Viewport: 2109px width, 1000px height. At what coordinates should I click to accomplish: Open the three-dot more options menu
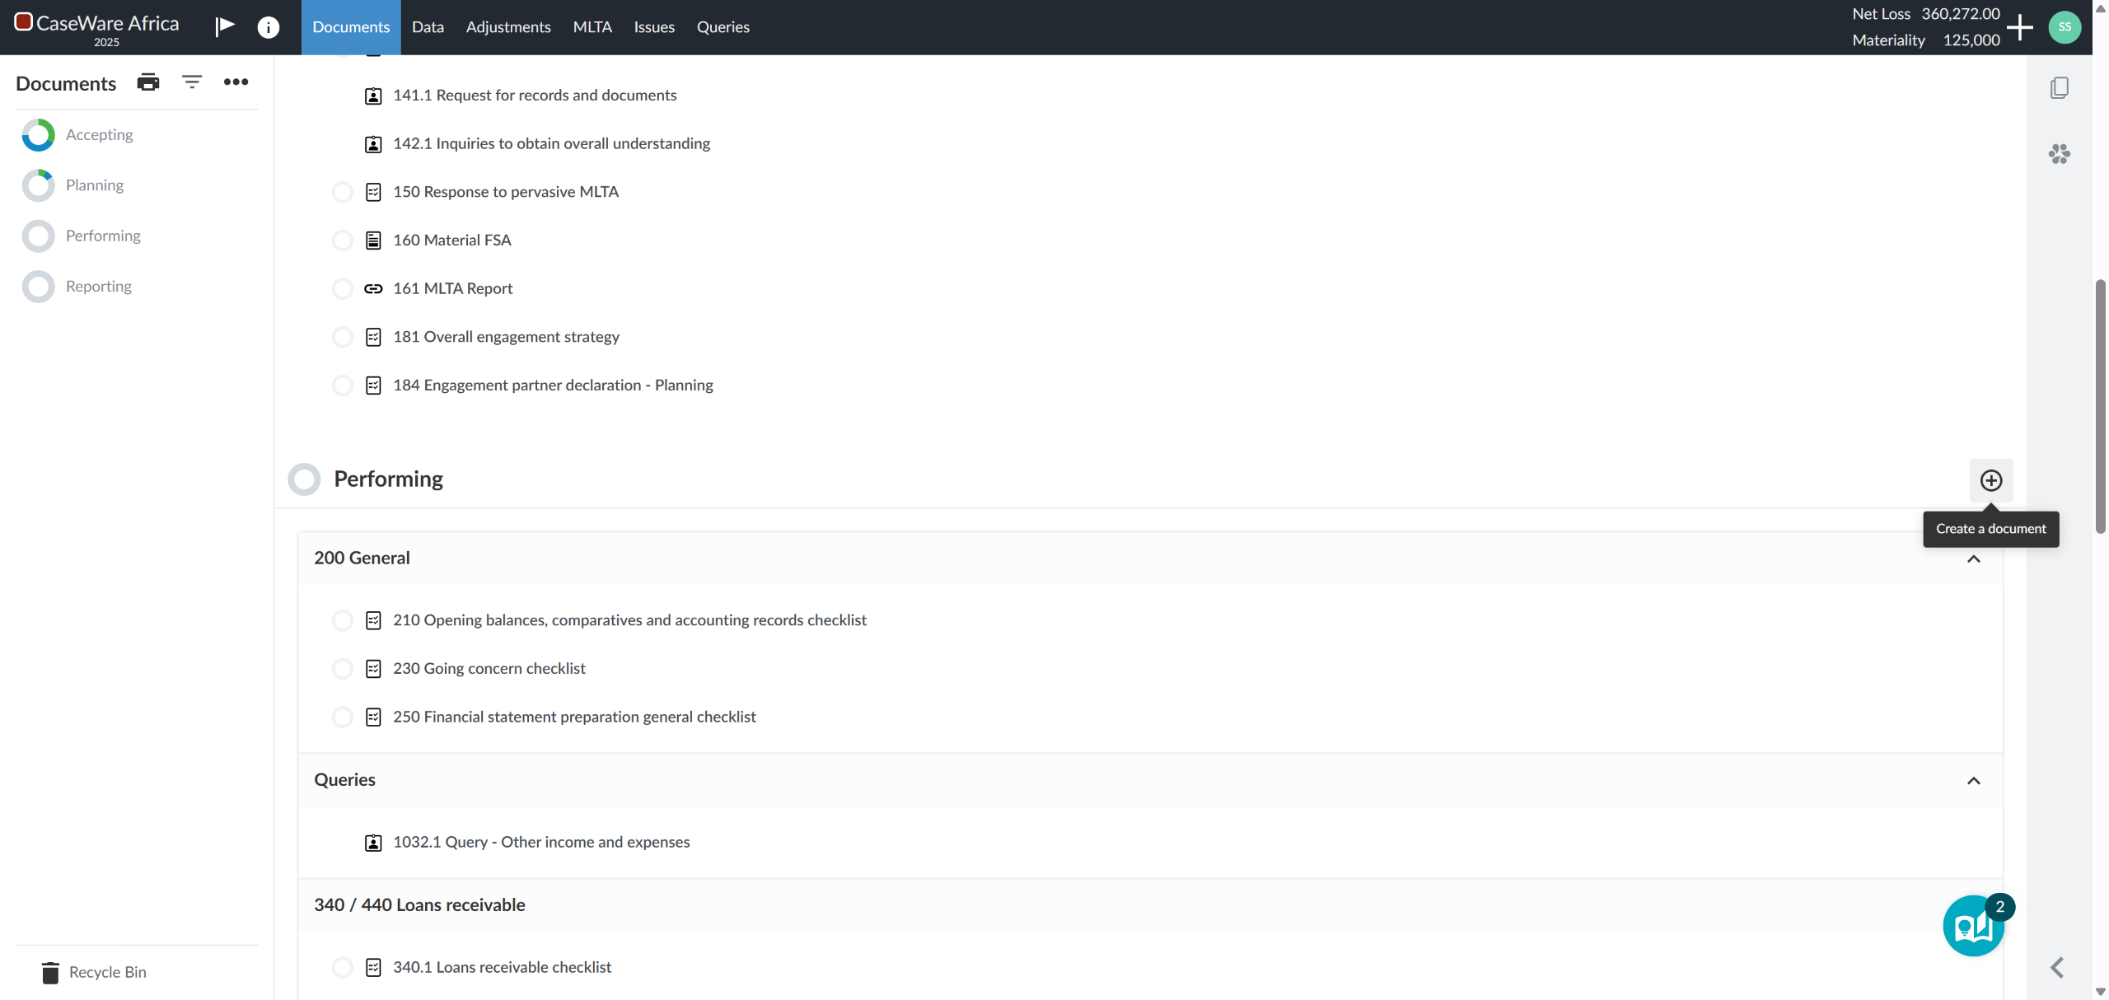click(236, 82)
